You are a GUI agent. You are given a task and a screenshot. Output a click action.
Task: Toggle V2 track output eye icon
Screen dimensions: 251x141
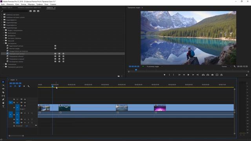tap(25, 103)
